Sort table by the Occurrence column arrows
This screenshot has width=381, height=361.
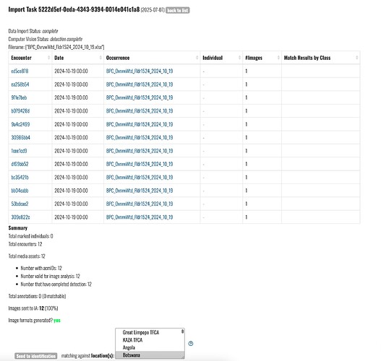point(197,58)
